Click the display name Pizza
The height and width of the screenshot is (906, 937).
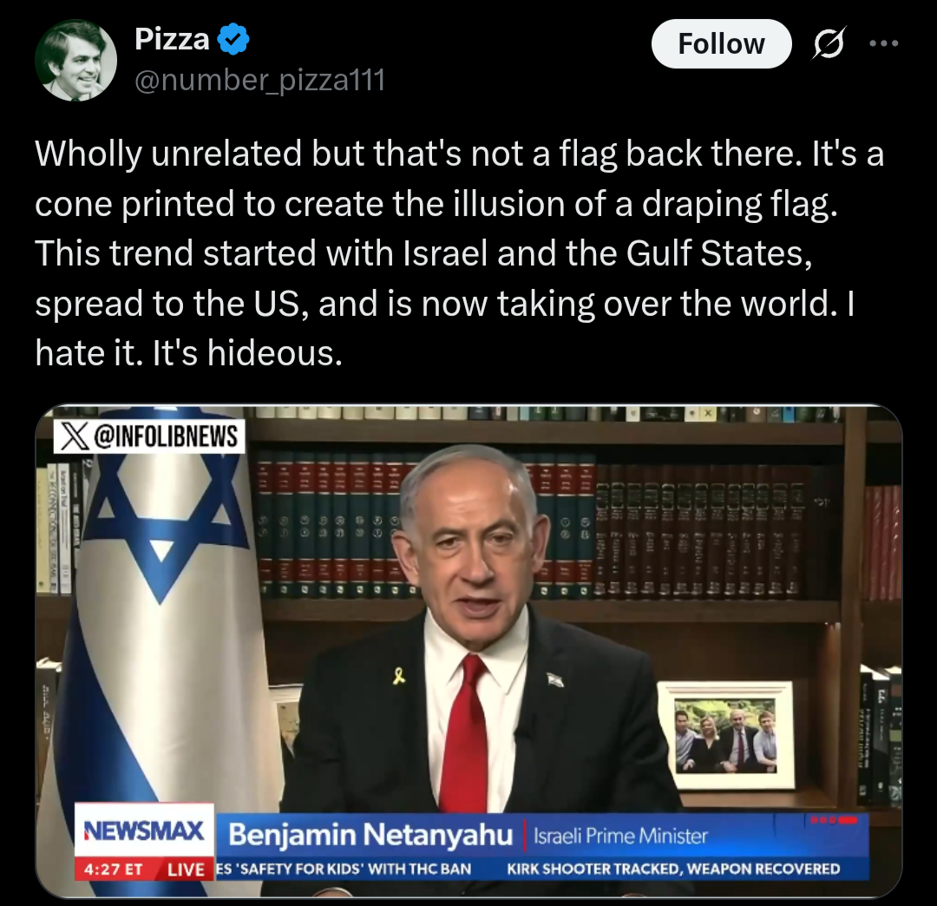click(172, 39)
